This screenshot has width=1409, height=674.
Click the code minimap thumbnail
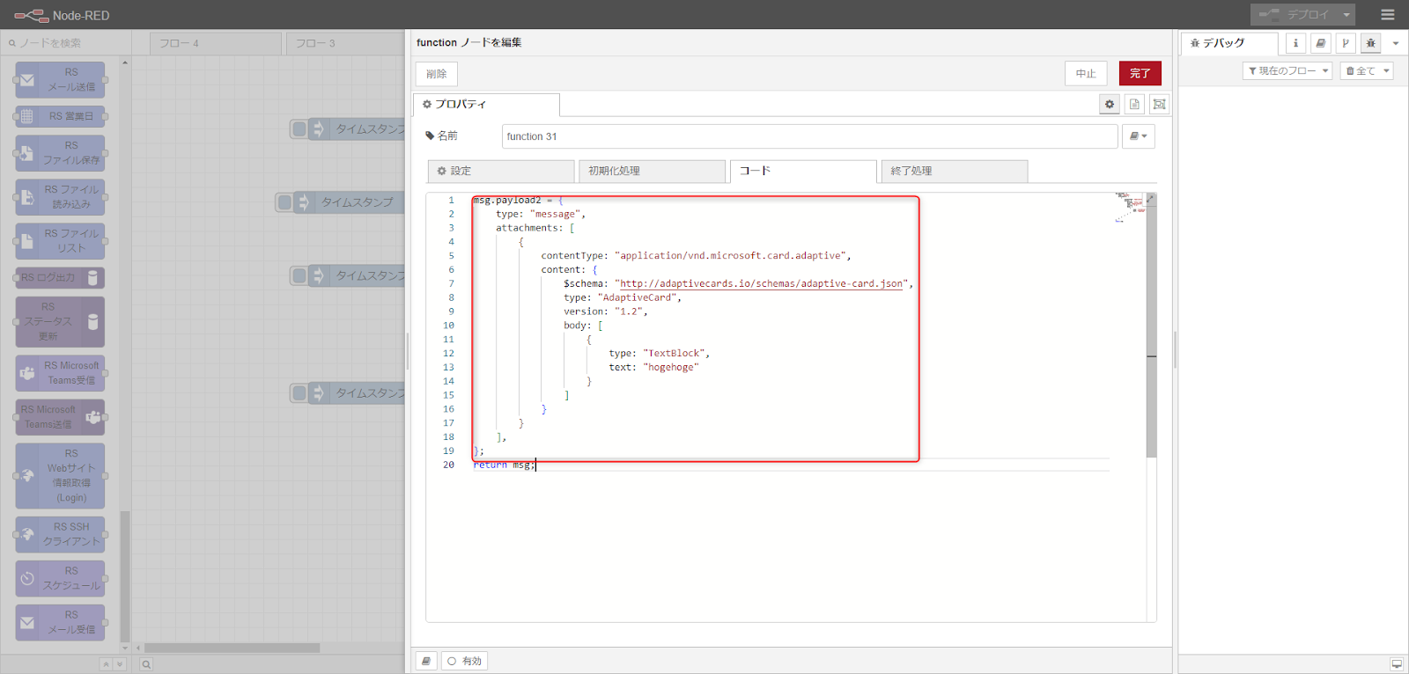(1130, 208)
